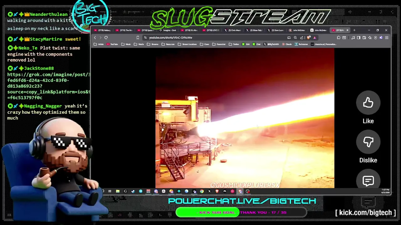
Task: Open Brave Rewards triangle icon
Action: (x=315, y=38)
